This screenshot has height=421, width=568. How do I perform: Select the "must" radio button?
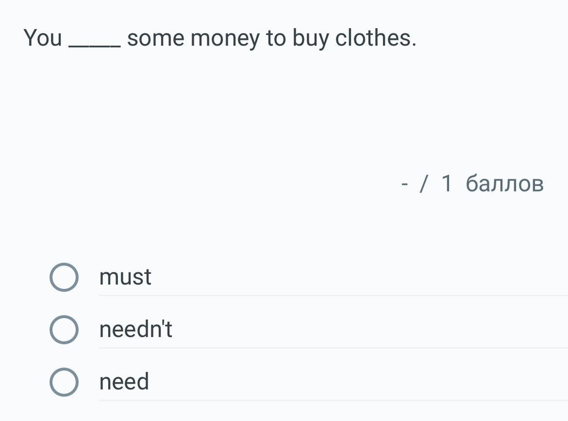(x=64, y=277)
